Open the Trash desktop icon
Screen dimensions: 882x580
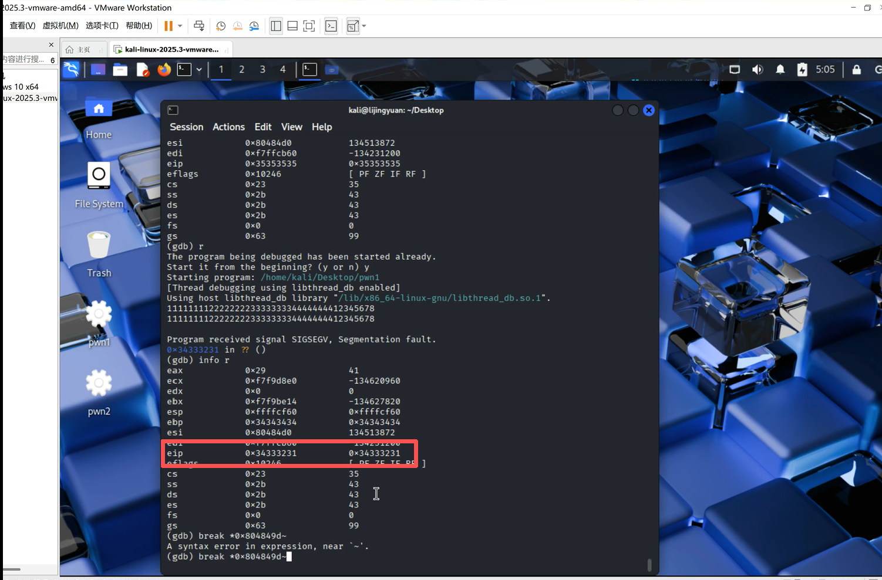(x=99, y=255)
